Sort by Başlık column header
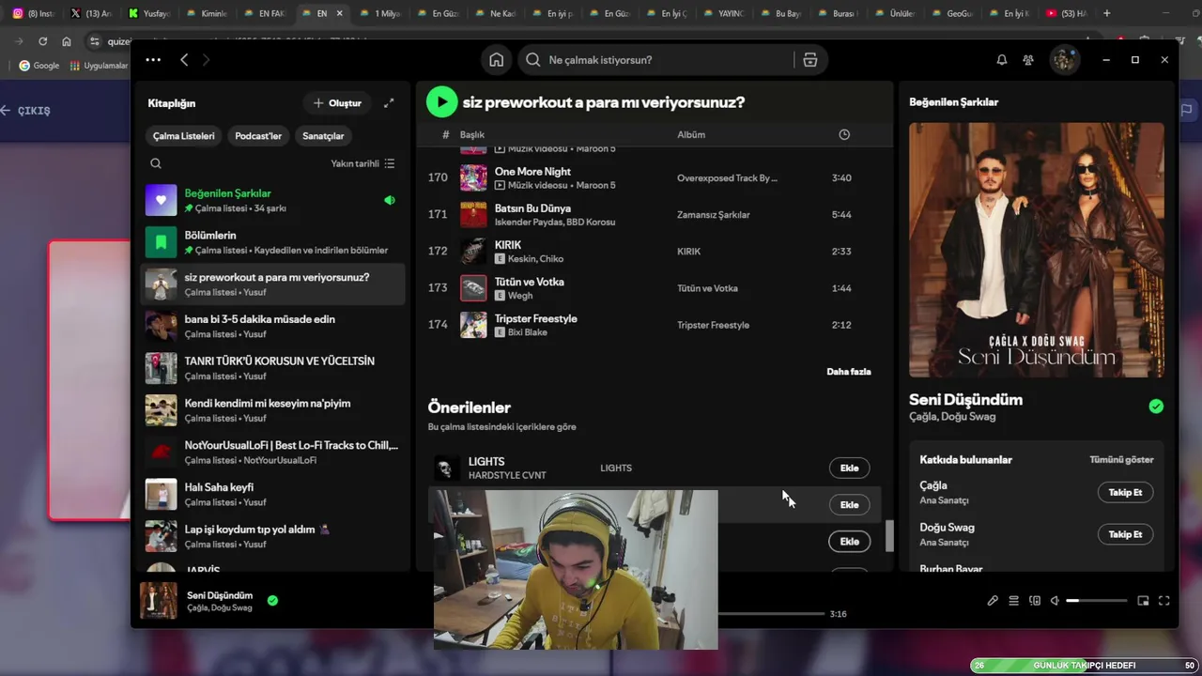The width and height of the screenshot is (1202, 676). click(x=472, y=134)
